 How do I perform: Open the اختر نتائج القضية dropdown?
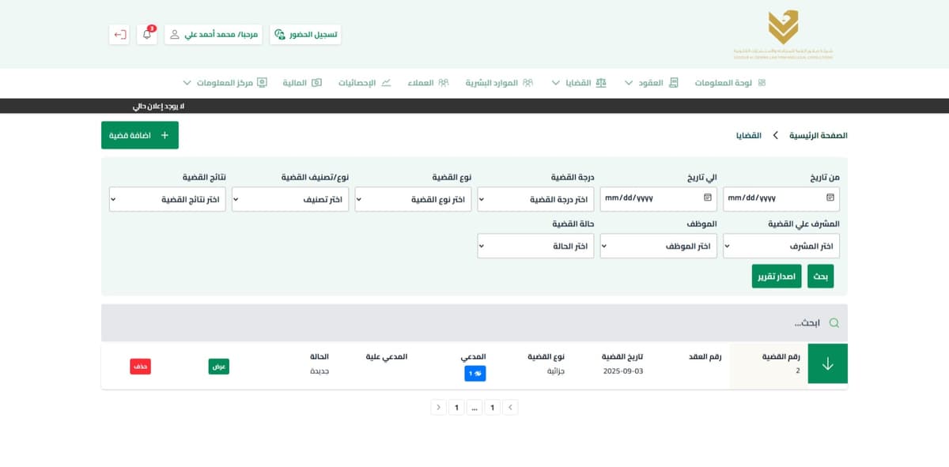click(168, 199)
